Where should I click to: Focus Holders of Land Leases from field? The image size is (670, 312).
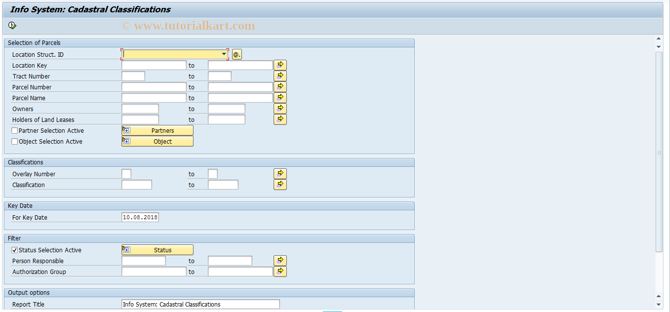click(x=140, y=119)
